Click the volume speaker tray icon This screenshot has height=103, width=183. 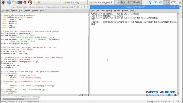(160, 2)
